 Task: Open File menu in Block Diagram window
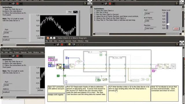click(x=47, y=41)
